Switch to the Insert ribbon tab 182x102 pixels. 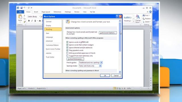36,12
